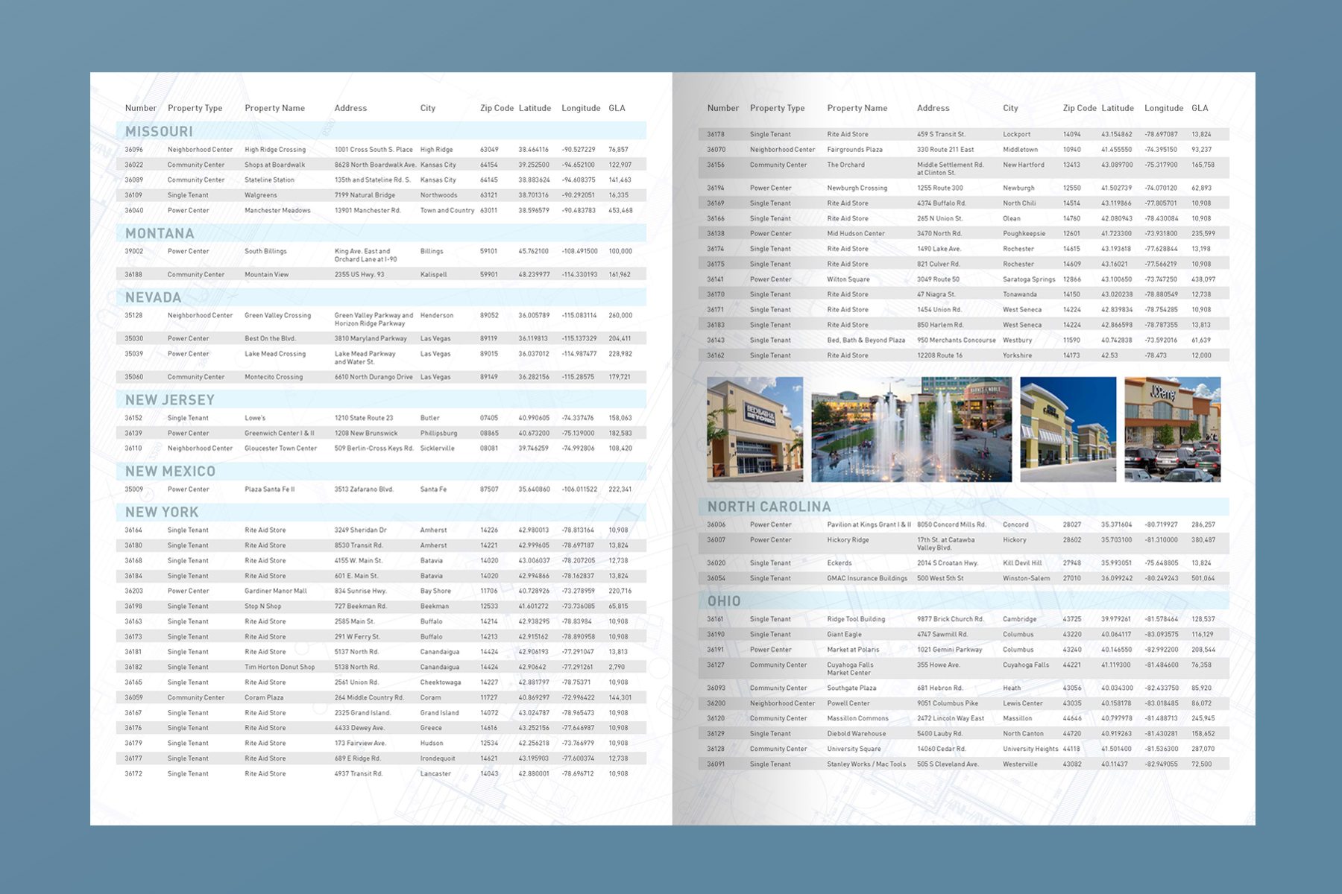This screenshot has height=894, width=1342.
Task: Click 'Southgate Plaza' property name
Action: (x=851, y=688)
